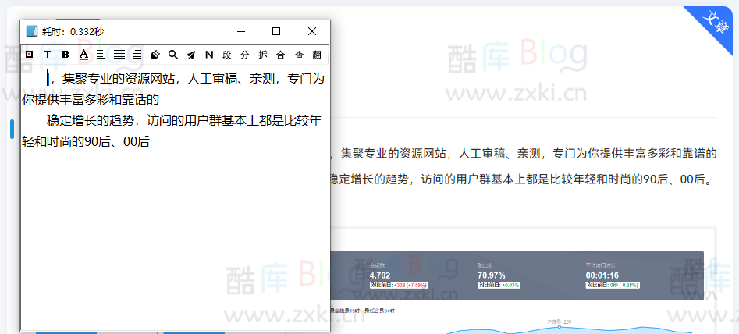Click the 70.97% value in the stats image

coord(492,275)
